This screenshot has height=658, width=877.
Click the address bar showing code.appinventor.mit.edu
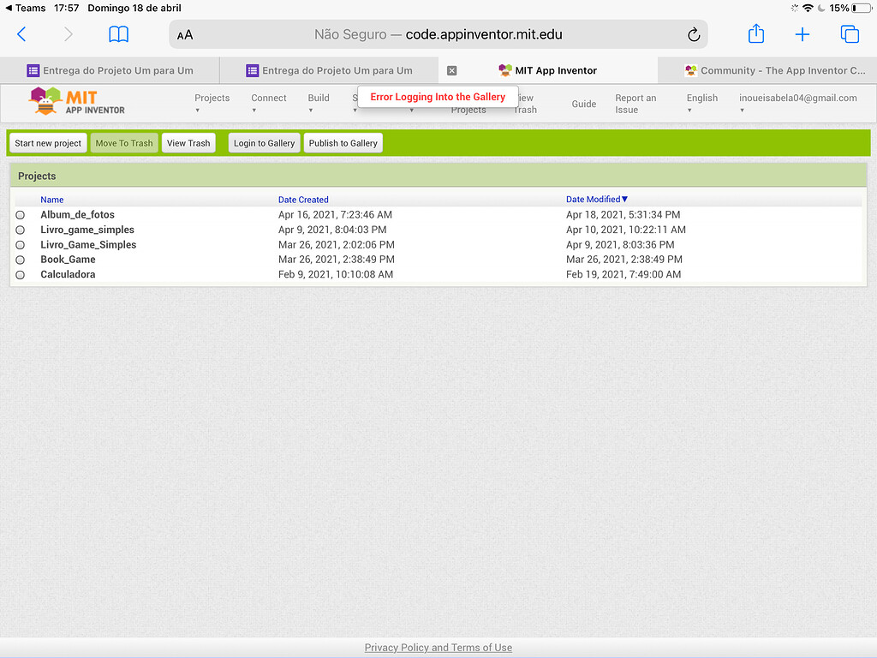(x=438, y=35)
